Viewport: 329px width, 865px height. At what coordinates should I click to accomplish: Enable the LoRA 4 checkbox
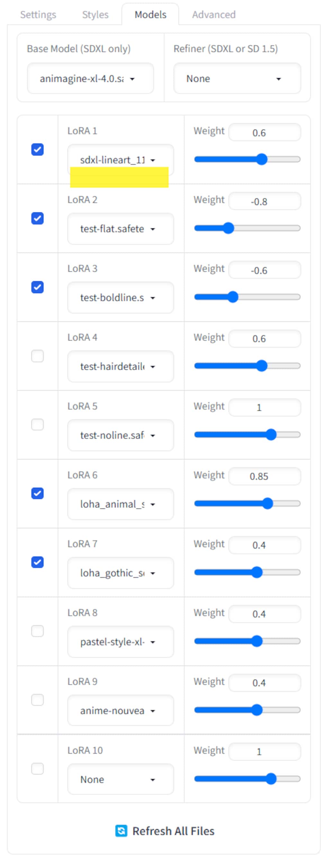(x=38, y=356)
